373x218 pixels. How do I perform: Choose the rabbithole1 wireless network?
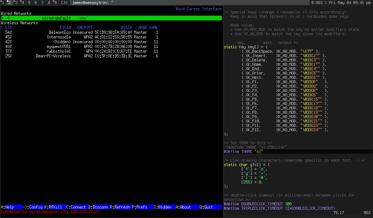coord(59,51)
